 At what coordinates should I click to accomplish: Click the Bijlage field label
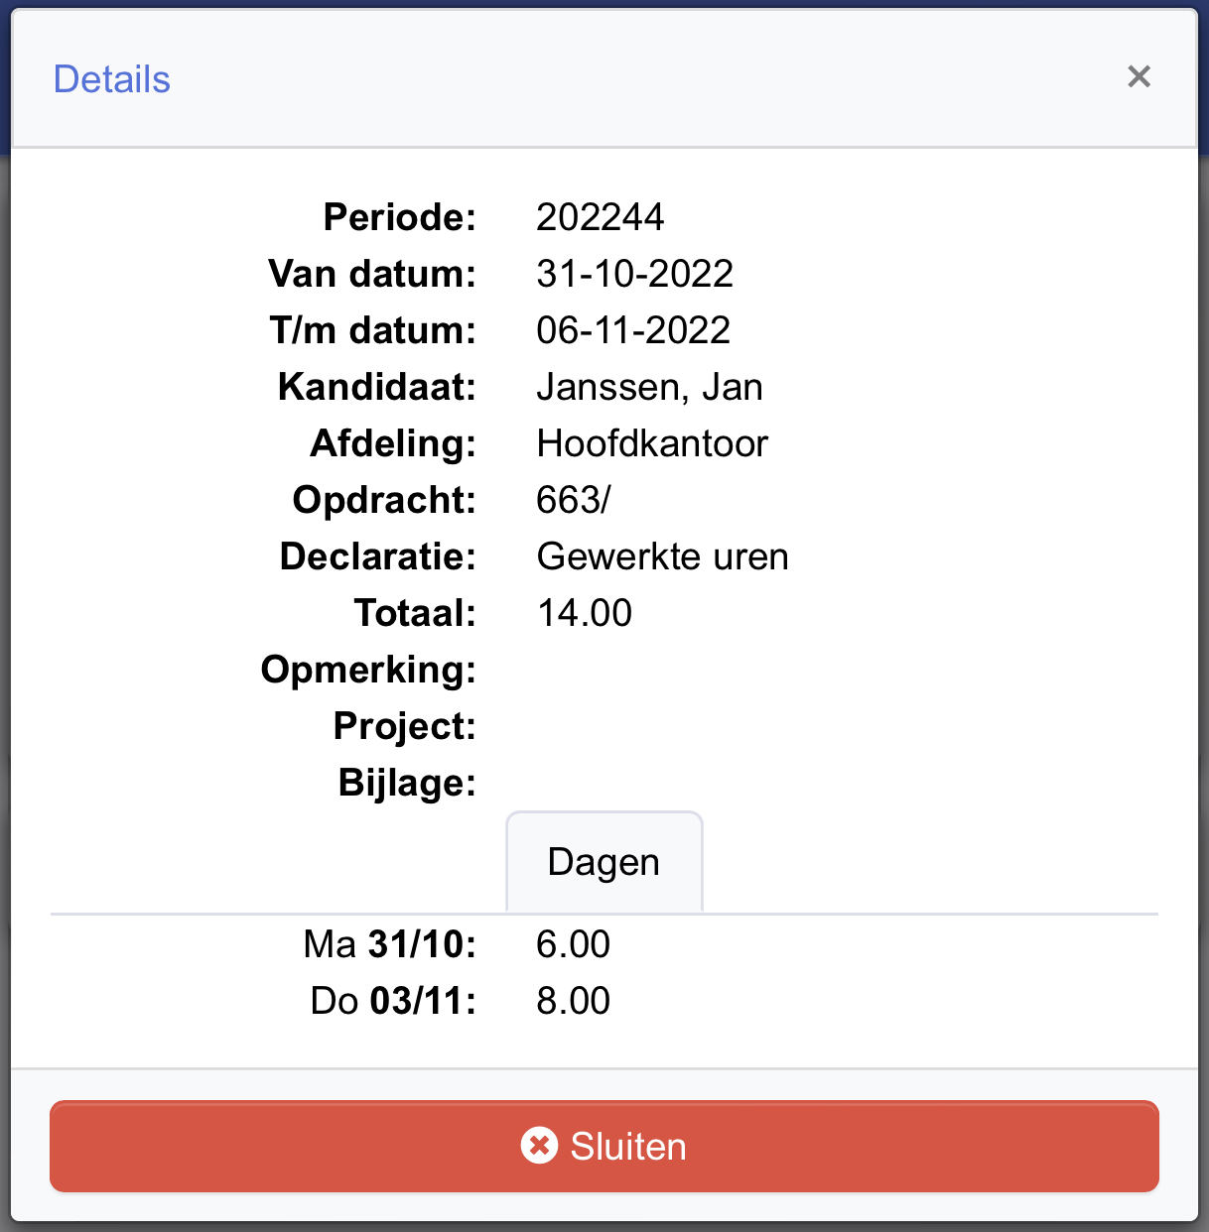(407, 783)
